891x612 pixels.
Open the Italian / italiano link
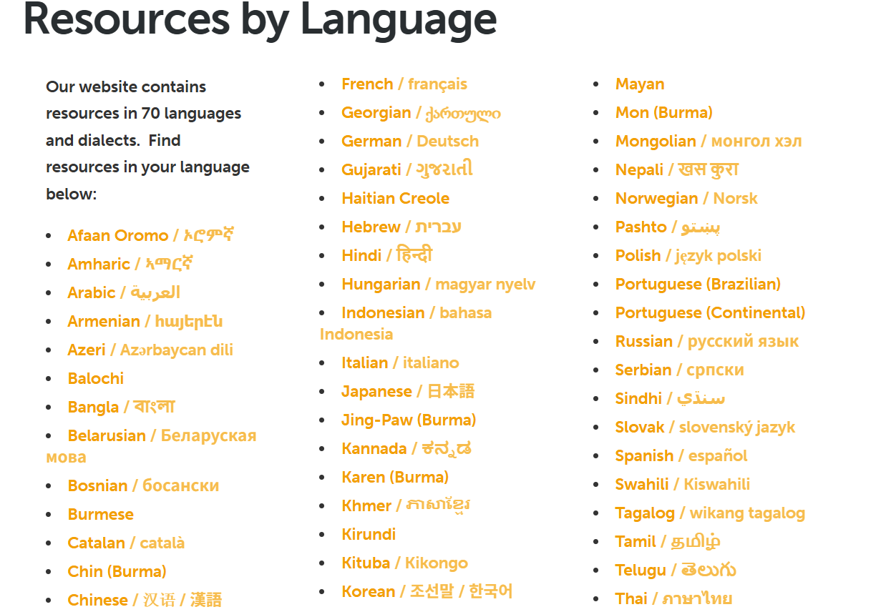pos(400,362)
